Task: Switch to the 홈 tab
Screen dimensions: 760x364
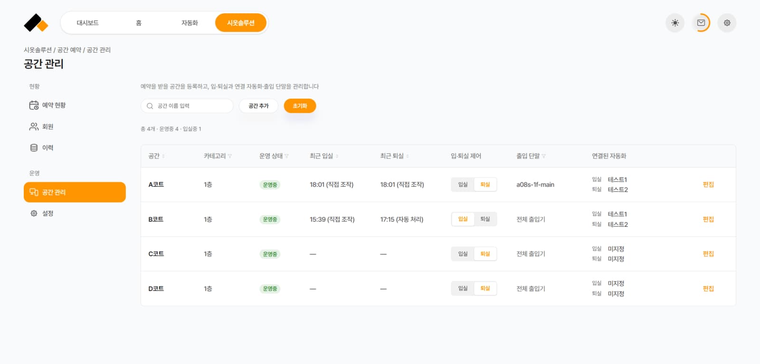Action: 139,23
